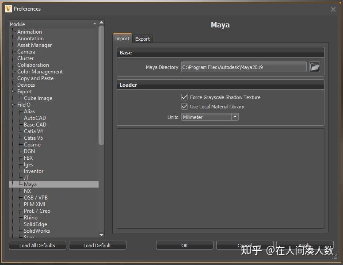Select Devices module

(26, 85)
